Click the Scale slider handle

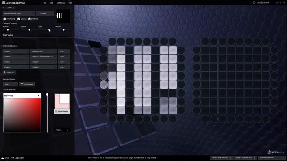click(x=49, y=30)
